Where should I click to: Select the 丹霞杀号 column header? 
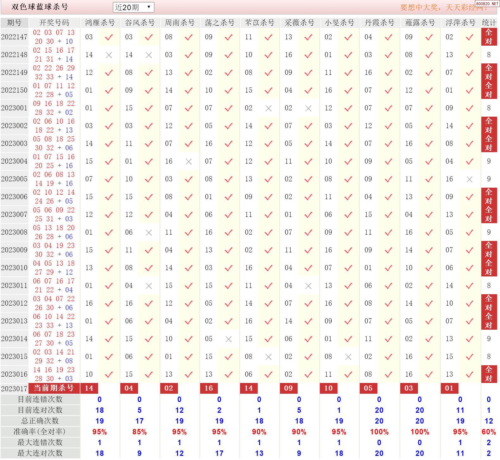[x=379, y=23]
